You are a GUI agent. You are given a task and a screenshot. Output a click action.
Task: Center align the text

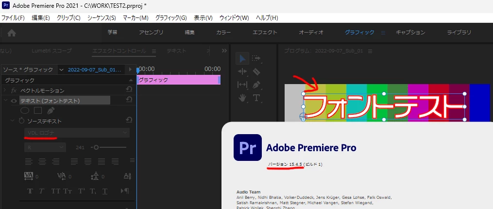click(x=42, y=161)
